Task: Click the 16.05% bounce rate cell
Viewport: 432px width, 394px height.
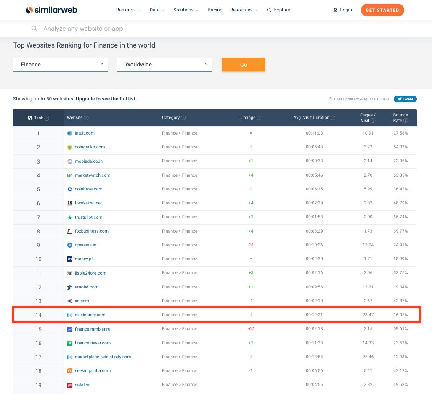Action: tap(400, 315)
